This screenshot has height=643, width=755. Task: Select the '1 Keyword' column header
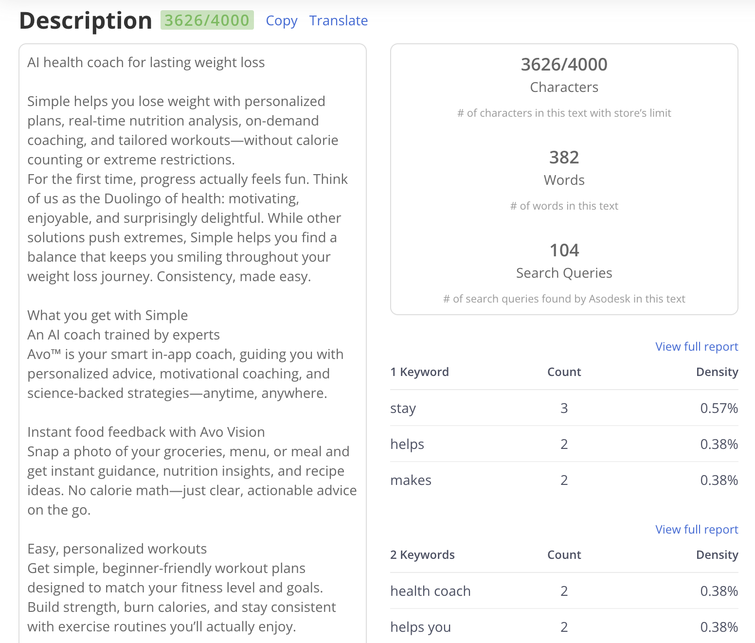click(x=419, y=372)
